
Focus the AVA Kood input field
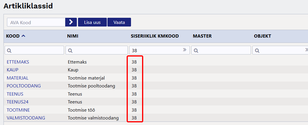pos(36,22)
